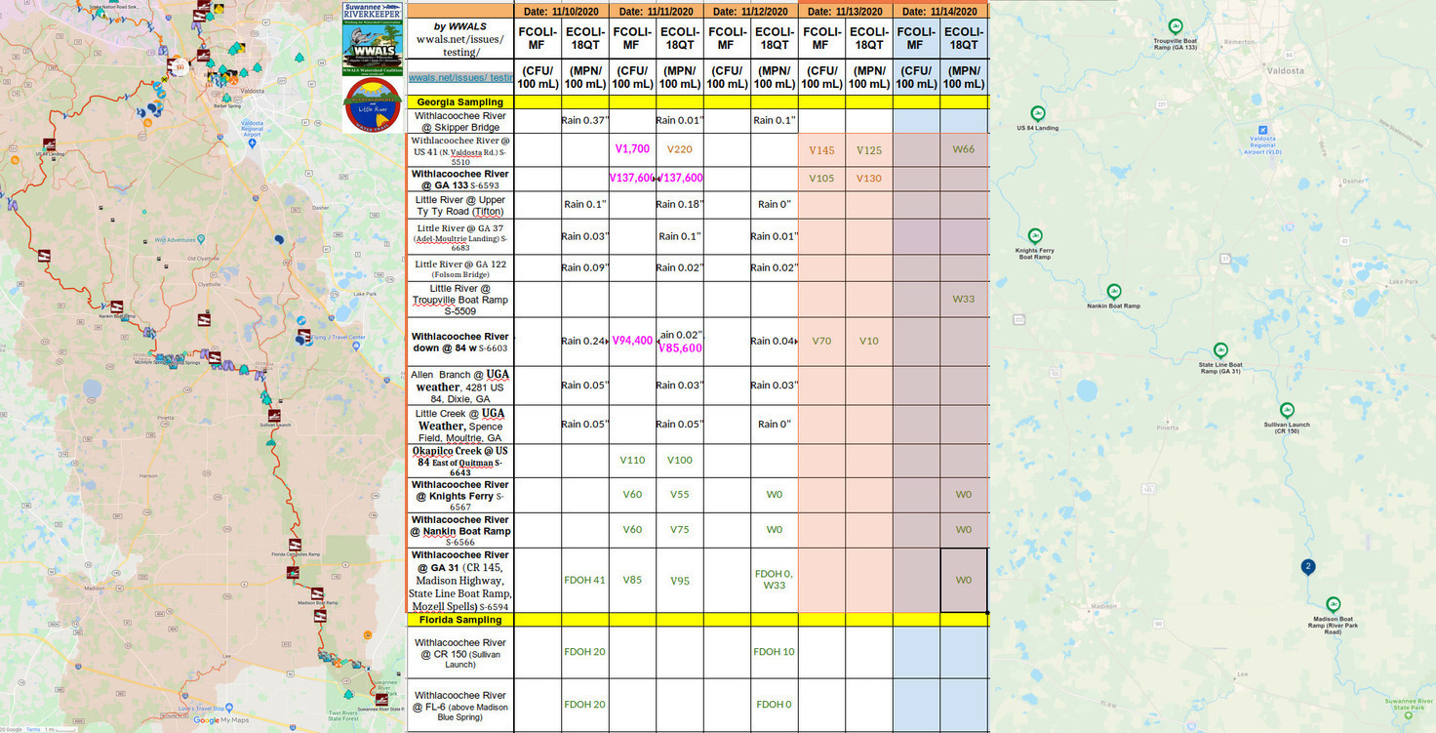
Task: Select the green Nankin Boat Ramp pin on right map
Action: 1114,292
